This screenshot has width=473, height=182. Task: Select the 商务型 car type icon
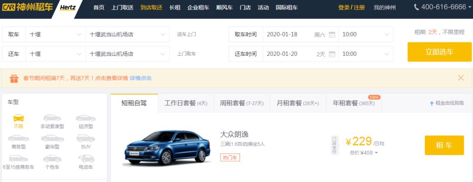point(18,138)
